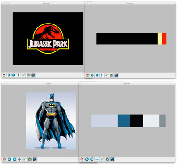Save figure in Batman palette window
Image resolution: width=178 pixels, height=165 pixels.
pos(112,159)
